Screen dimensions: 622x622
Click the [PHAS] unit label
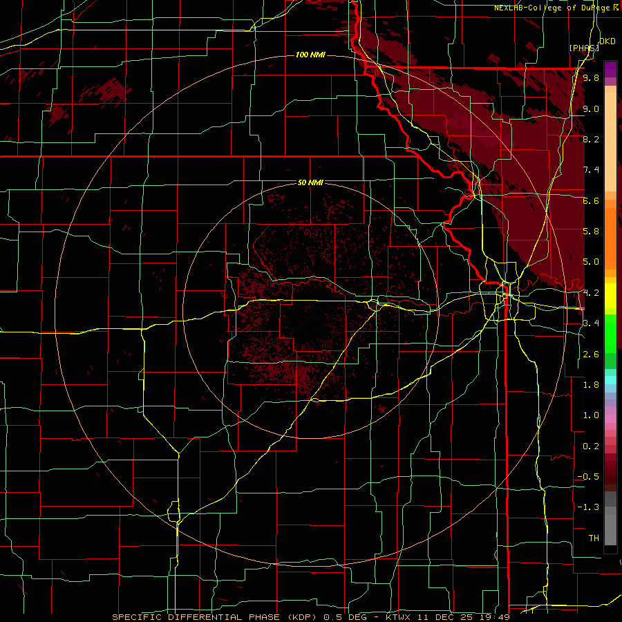pyautogui.click(x=584, y=48)
